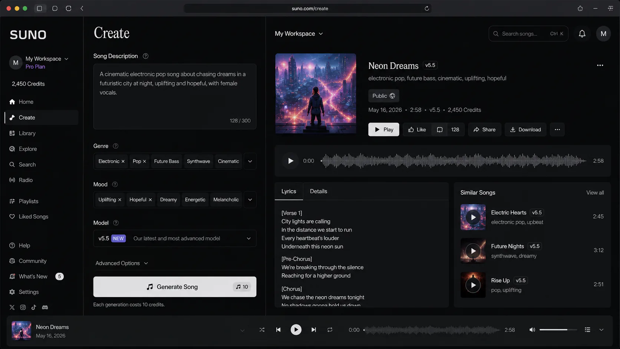Play the waveform track preview
Screen dimensions: 620x349
(291, 161)
